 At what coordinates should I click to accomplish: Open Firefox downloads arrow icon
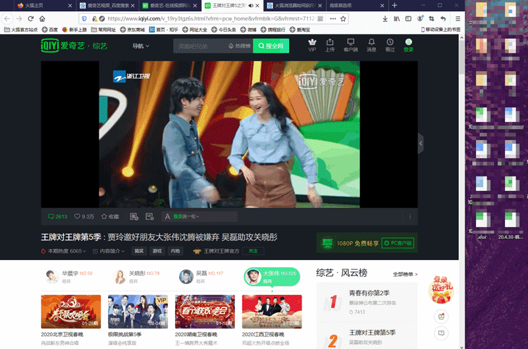pyautogui.click(x=385, y=19)
